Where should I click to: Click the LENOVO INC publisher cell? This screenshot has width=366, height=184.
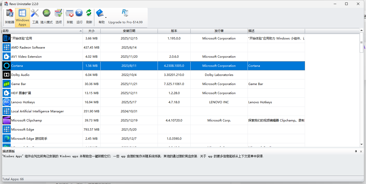tap(219, 102)
